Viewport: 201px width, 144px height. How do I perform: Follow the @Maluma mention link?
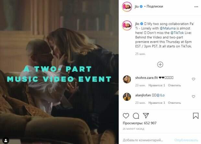pos(168,28)
